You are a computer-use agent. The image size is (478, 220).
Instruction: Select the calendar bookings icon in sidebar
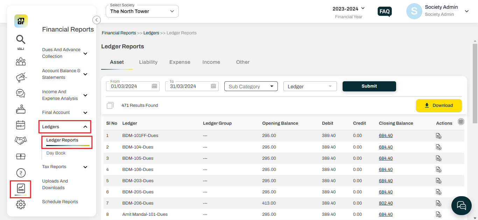click(20, 125)
